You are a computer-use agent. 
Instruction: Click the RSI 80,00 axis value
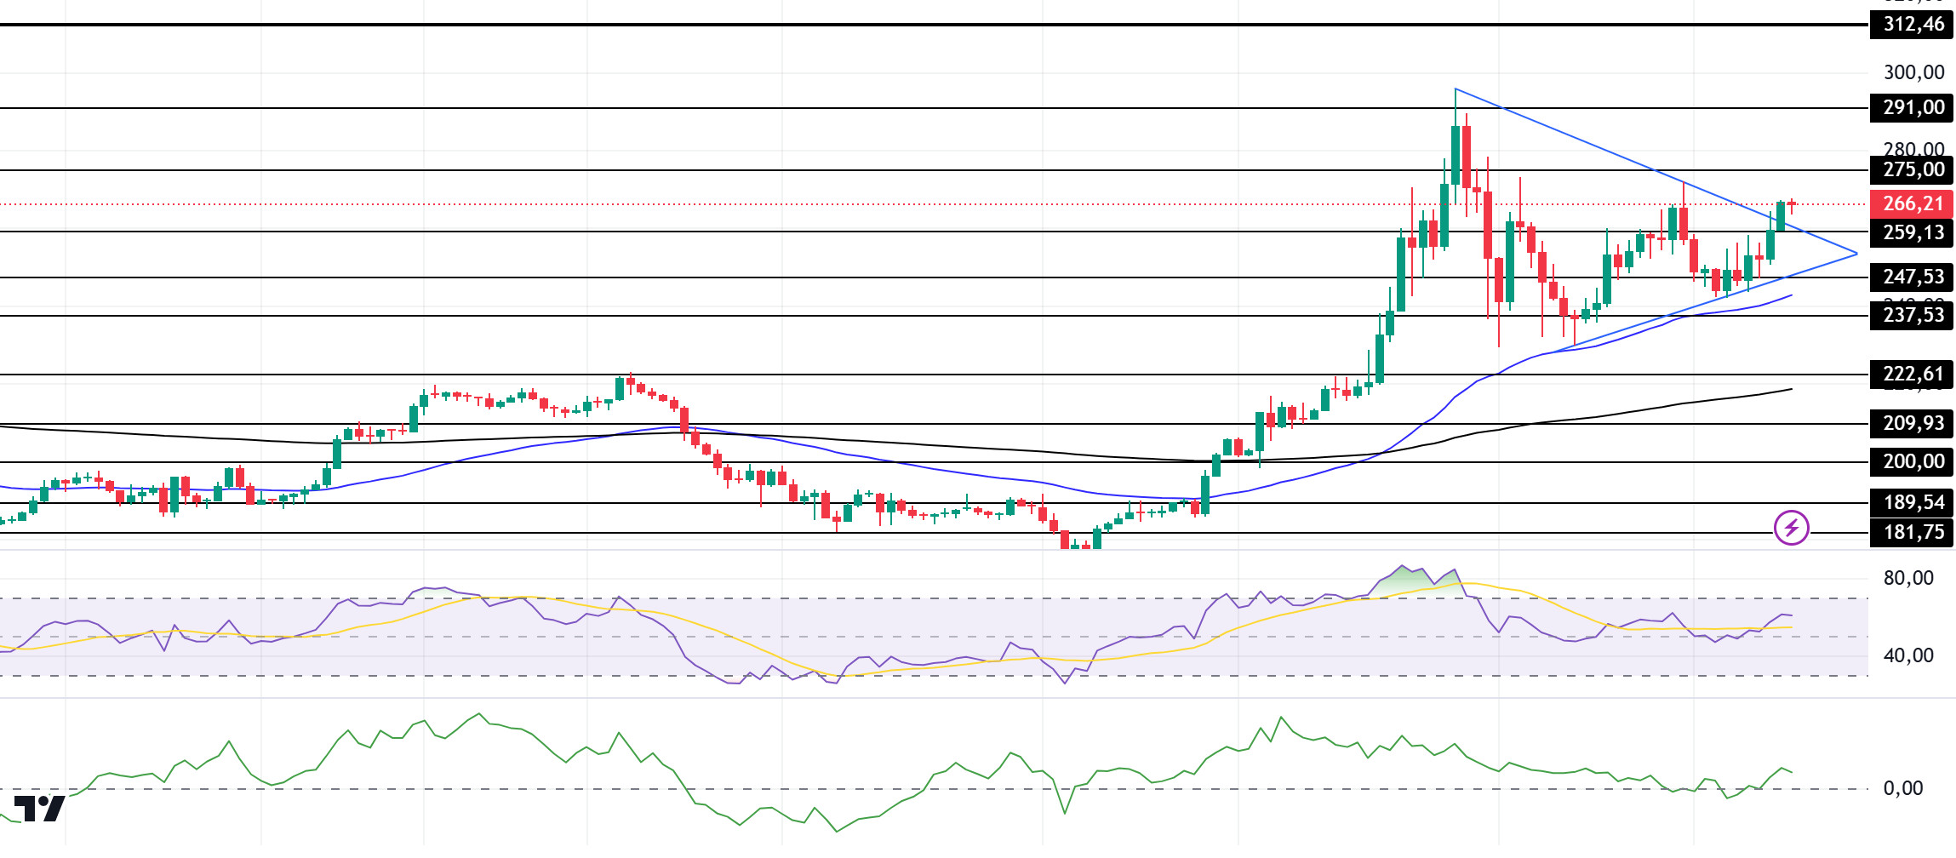coord(1908,579)
